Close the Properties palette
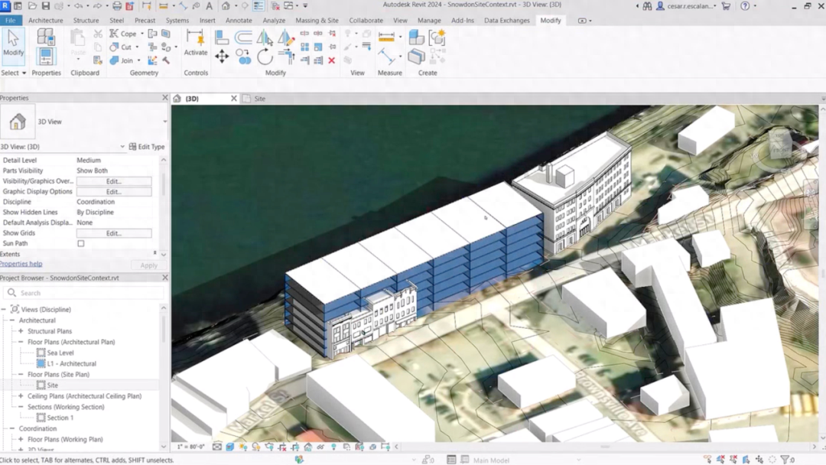 pos(165,98)
